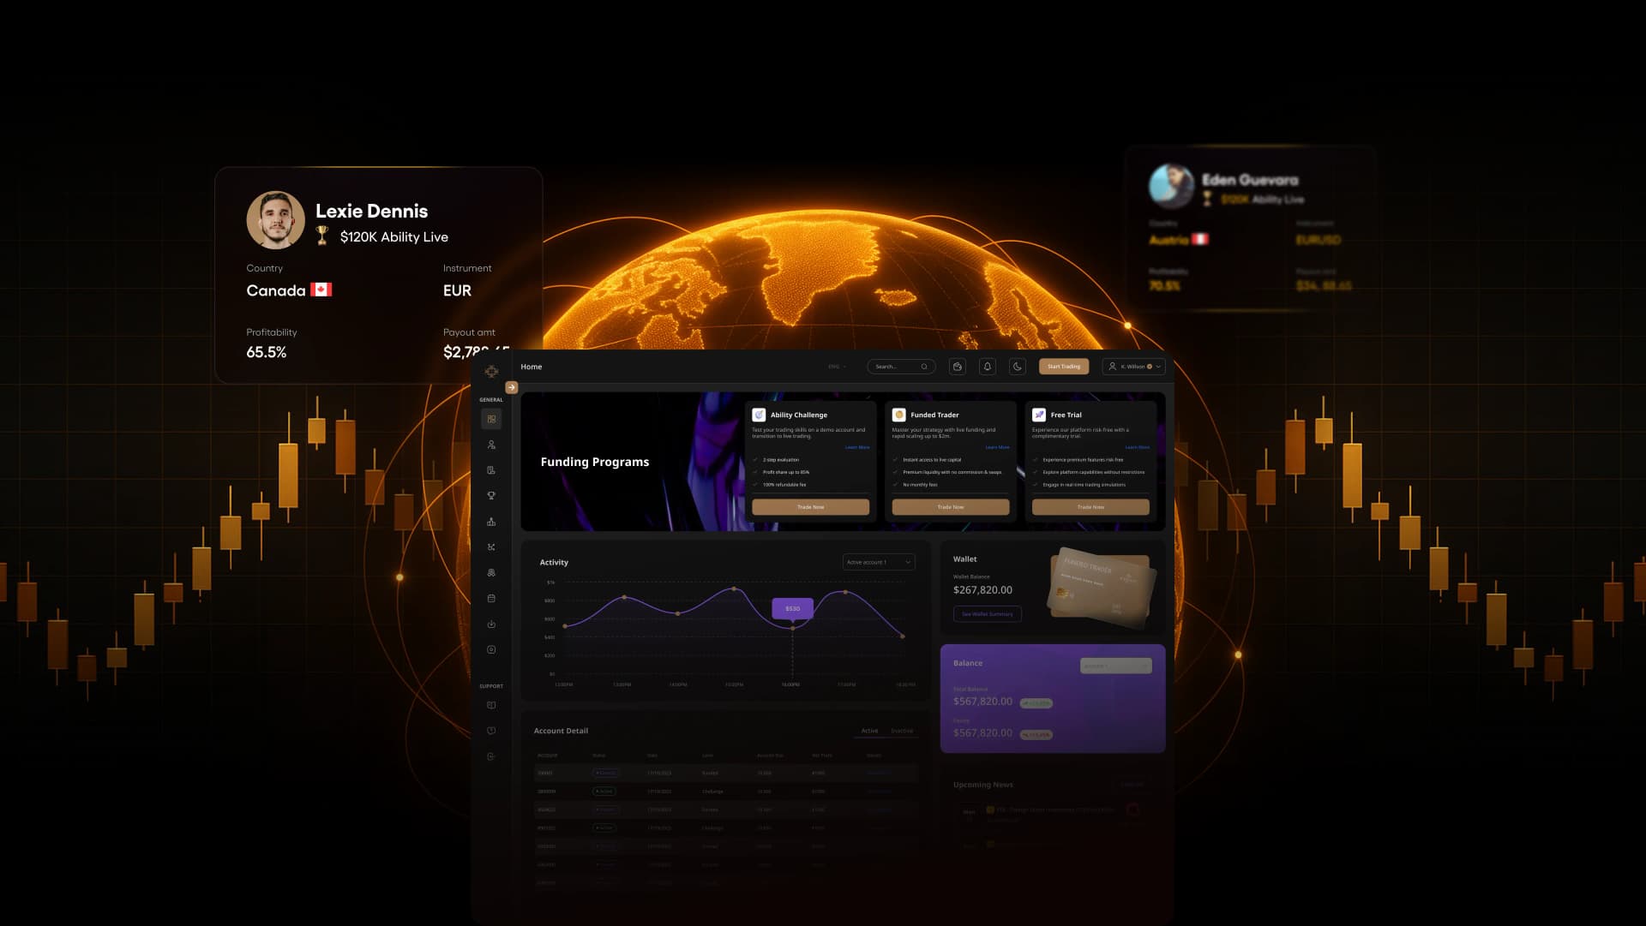Click the notification bell icon
Screen dimensions: 1646x926
[x=987, y=366]
